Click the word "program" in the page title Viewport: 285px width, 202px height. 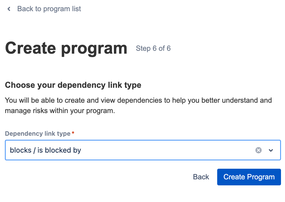point(94,48)
